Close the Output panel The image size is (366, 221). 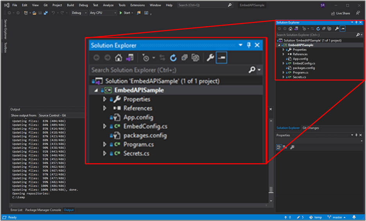[x=271, y=109]
